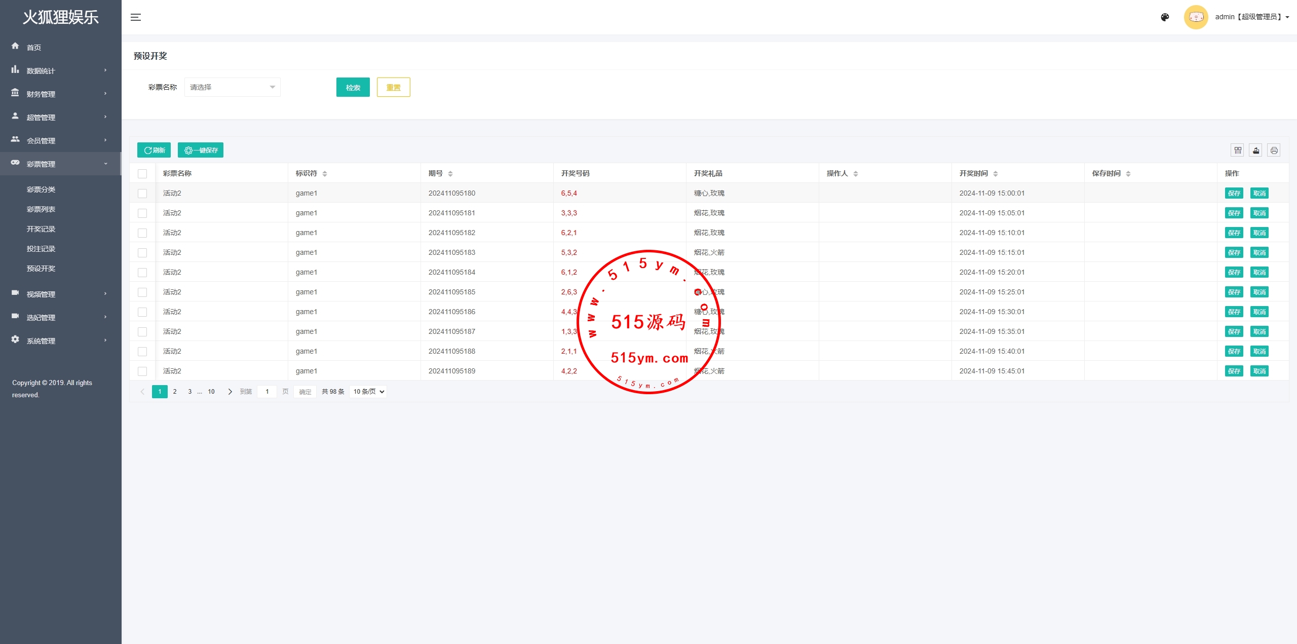The width and height of the screenshot is (1297, 644).
Task: Check the row for issue 202411095180
Action: click(x=142, y=194)
